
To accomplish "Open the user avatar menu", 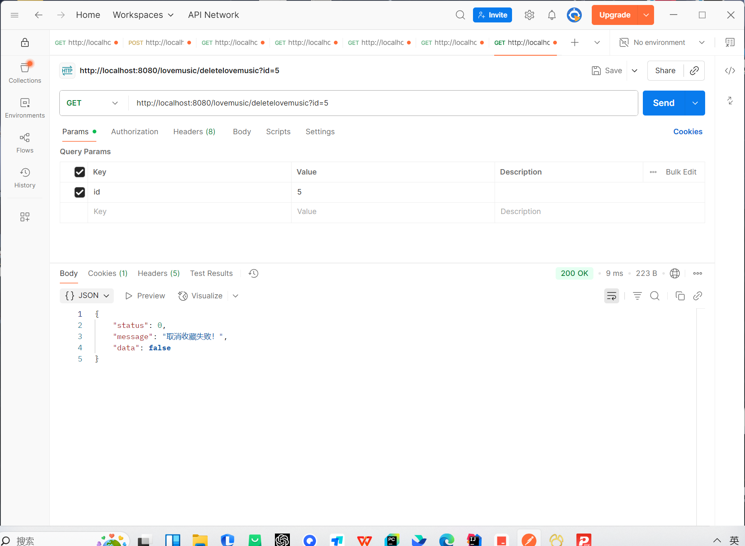I will point(574,15).
